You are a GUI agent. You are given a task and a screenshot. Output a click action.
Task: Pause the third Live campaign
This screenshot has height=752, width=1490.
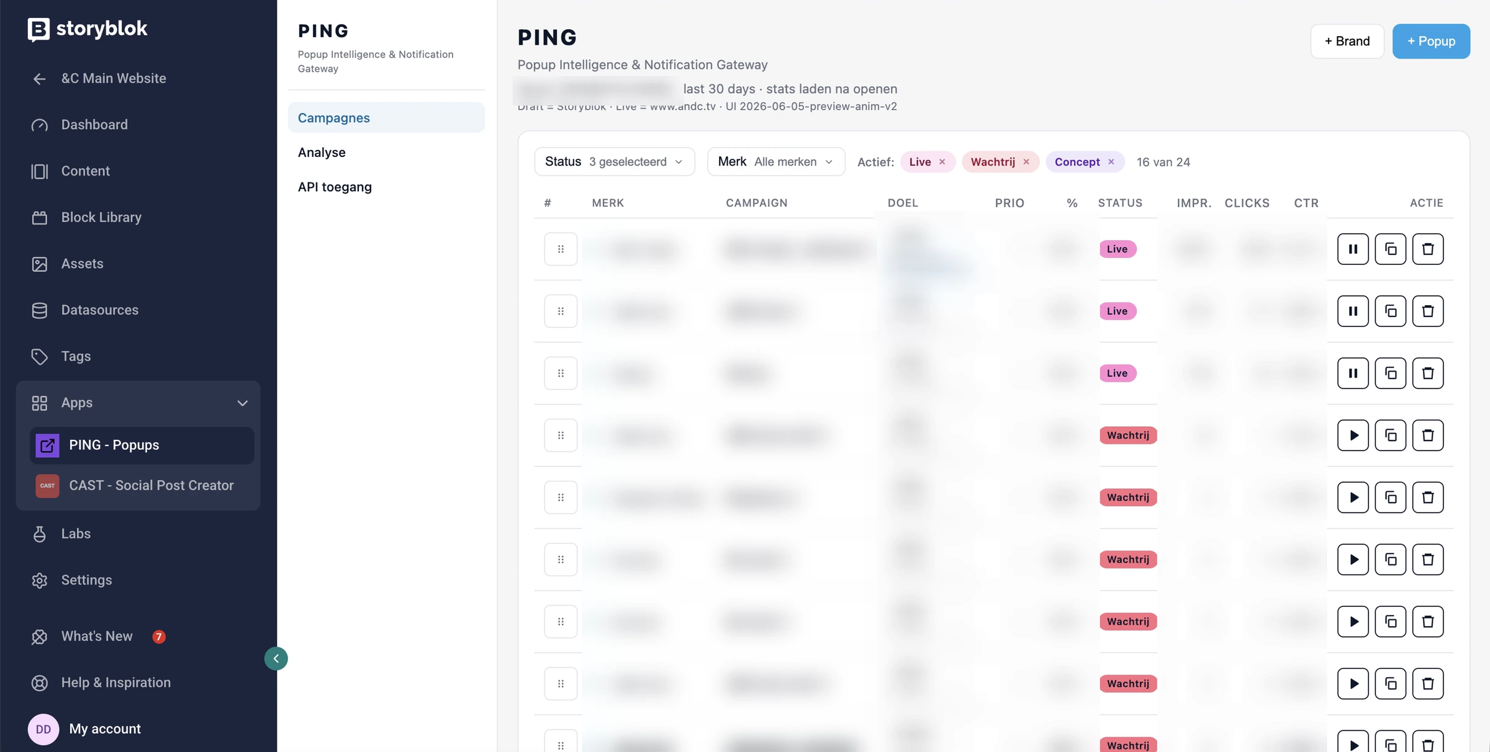pos(1353,373)
